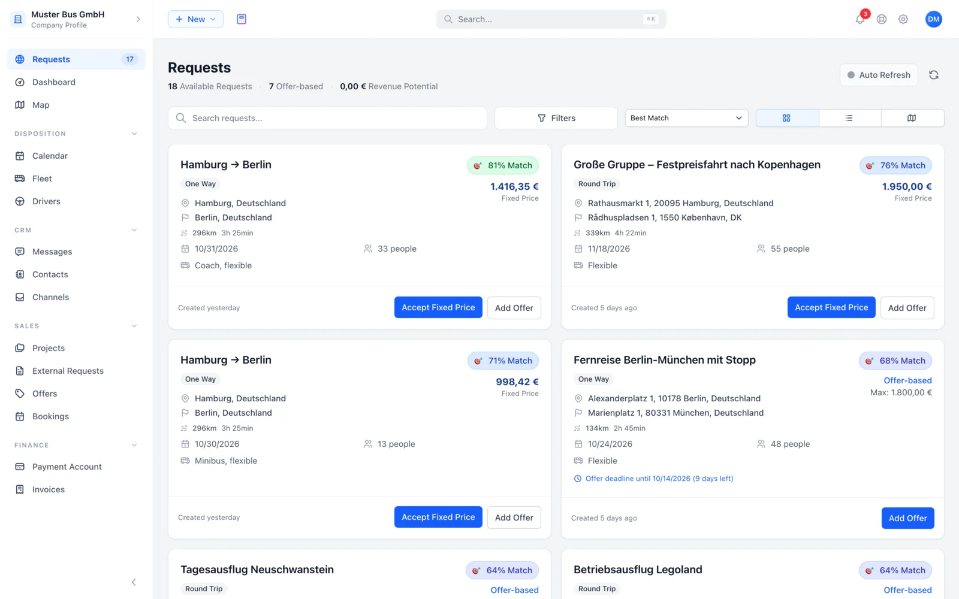Open the settings gear icon
The width and height of the screenshot is (959, 599).
pos(903,19)
